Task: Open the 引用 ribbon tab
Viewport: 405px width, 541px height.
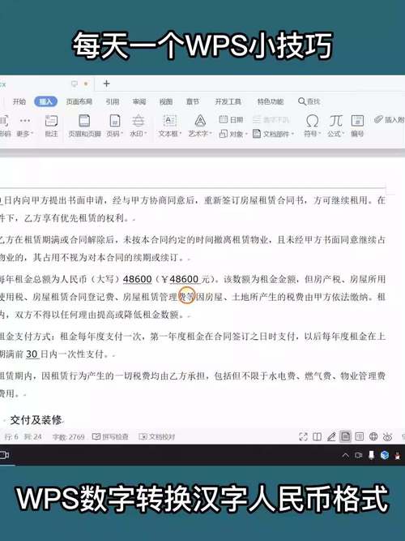Action: (113, 101)
